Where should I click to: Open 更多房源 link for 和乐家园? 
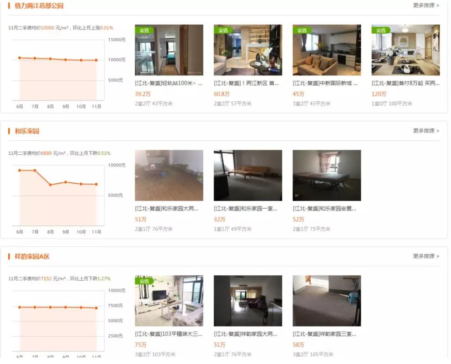(x=426, y=131)
